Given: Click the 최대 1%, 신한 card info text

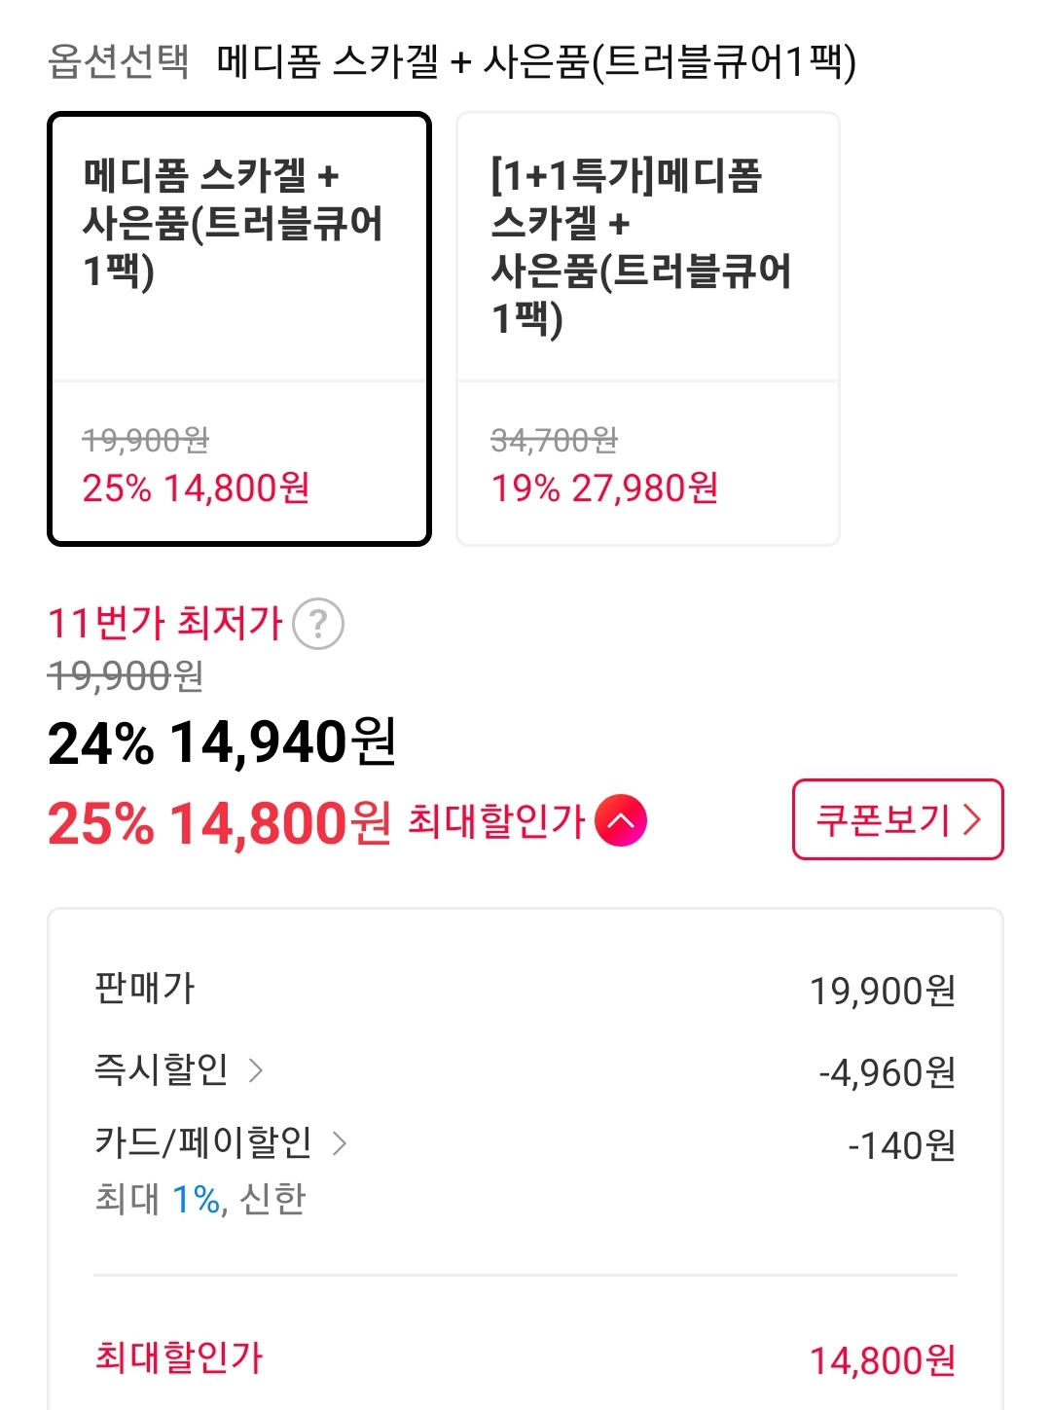Looking at the screenshot, I should [200, 1199].
